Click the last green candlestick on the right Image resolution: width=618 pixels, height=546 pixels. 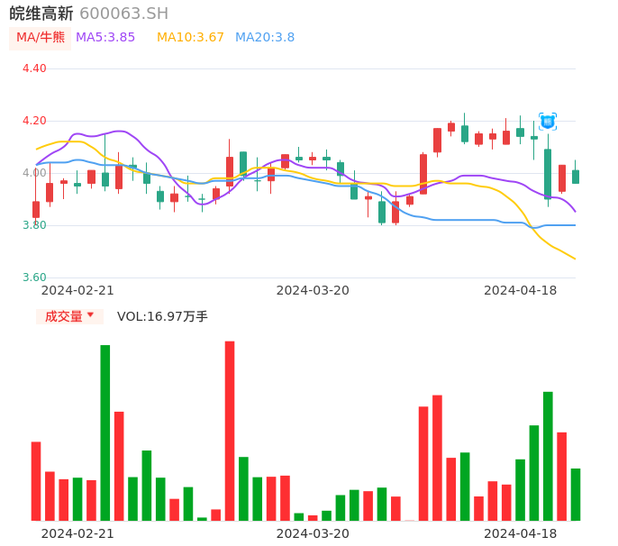(x=576, y=177)
